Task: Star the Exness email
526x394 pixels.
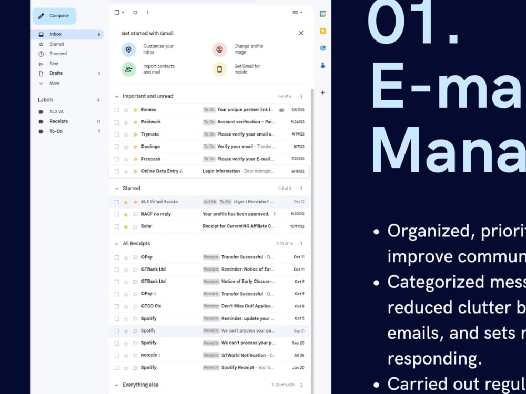Action: click(x=126, y=110)
